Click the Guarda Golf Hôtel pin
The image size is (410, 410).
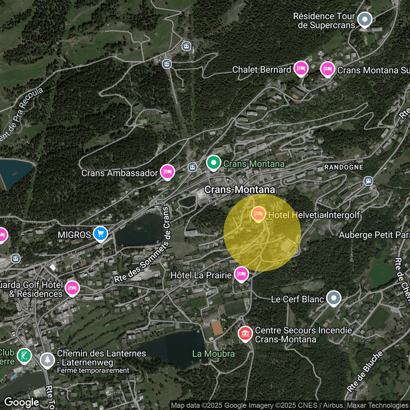click(x=72, y=288)
